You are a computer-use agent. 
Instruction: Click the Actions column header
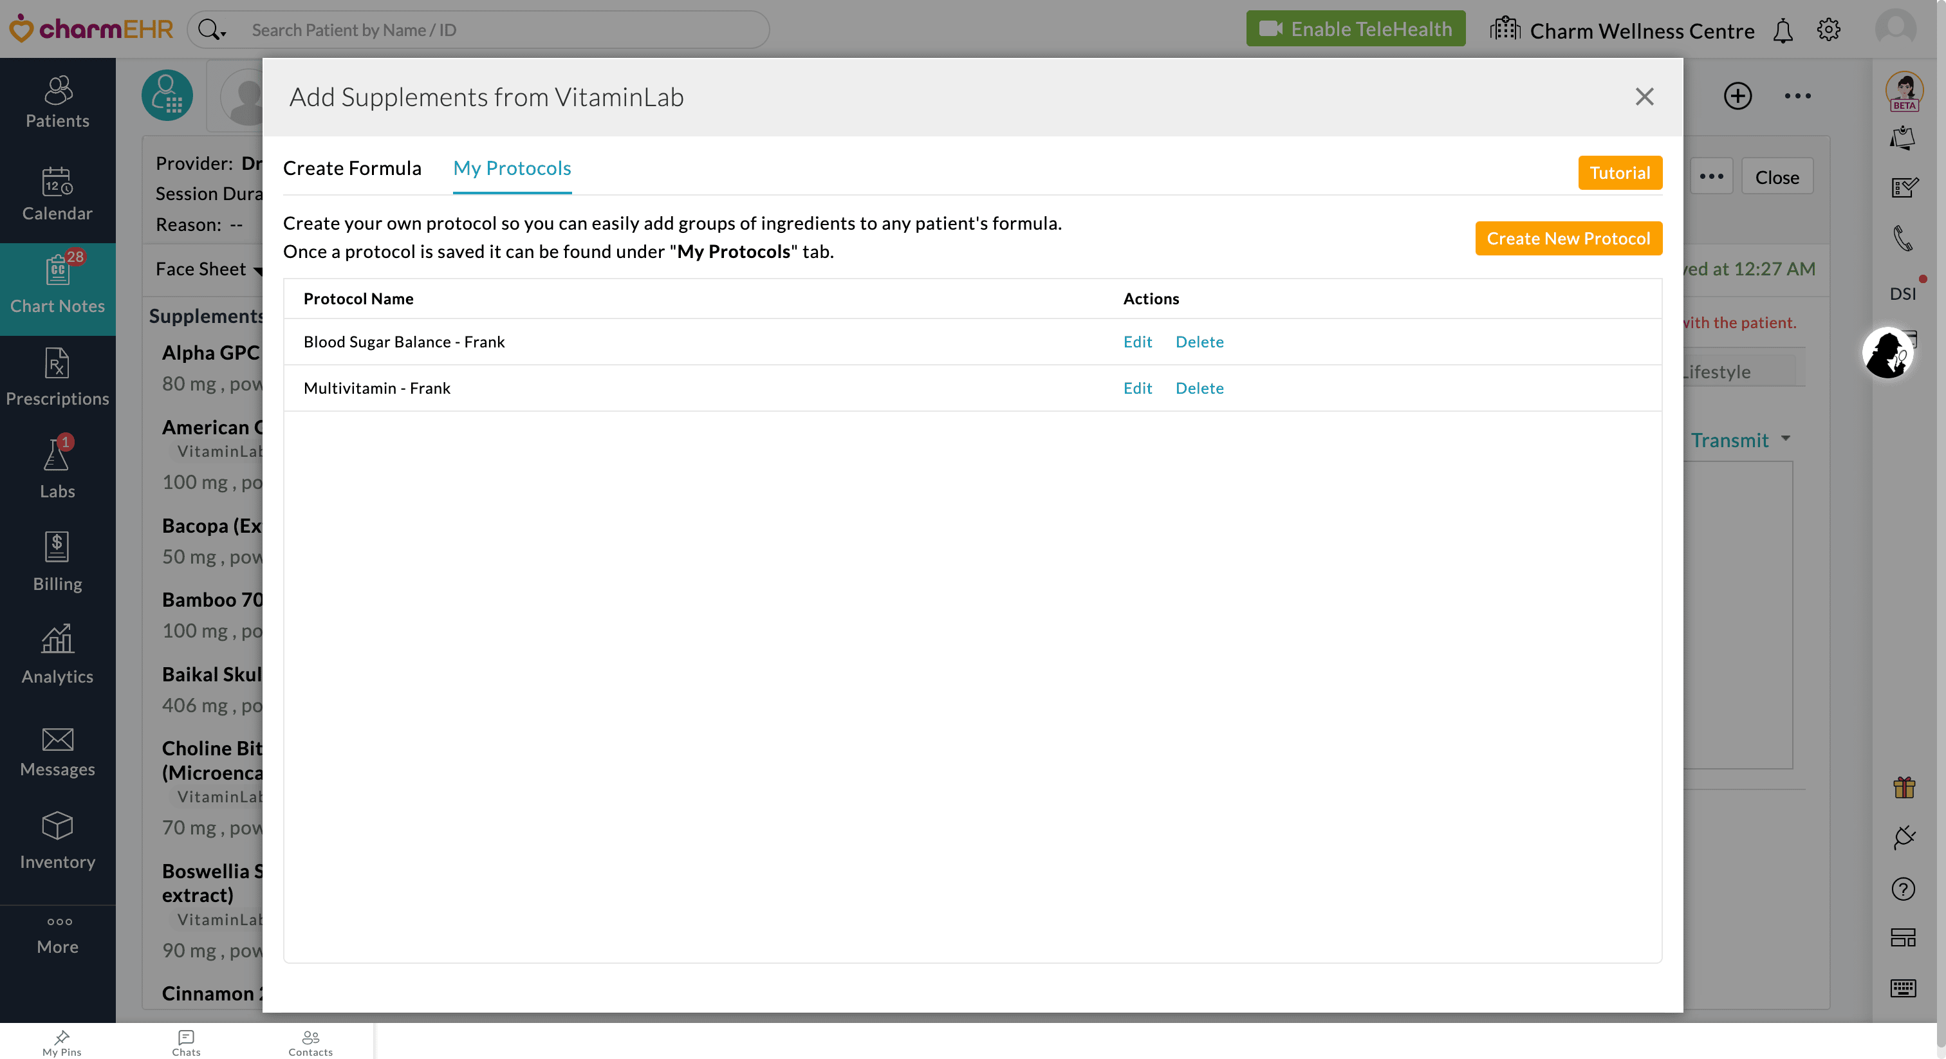pos(1151,299)
